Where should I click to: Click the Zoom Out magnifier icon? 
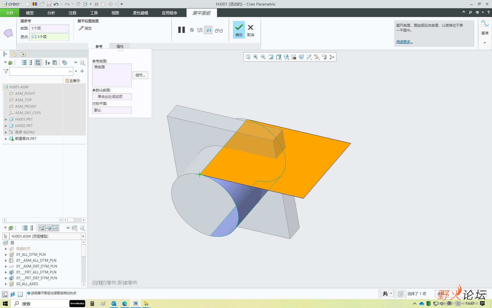point(263,57)
